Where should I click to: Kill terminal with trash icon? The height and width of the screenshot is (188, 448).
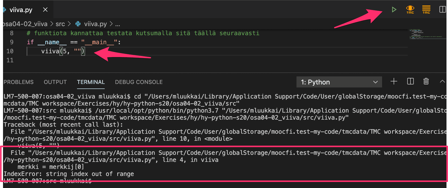[x=426, y=81]
